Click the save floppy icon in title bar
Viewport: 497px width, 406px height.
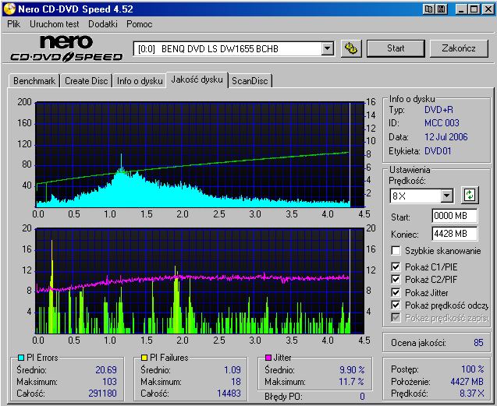pyautogui.click(x=441, y=9)
